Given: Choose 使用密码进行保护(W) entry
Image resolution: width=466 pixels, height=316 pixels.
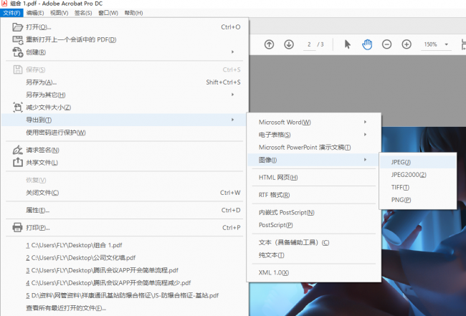Looking at the screenshot, I should point(125,133).
